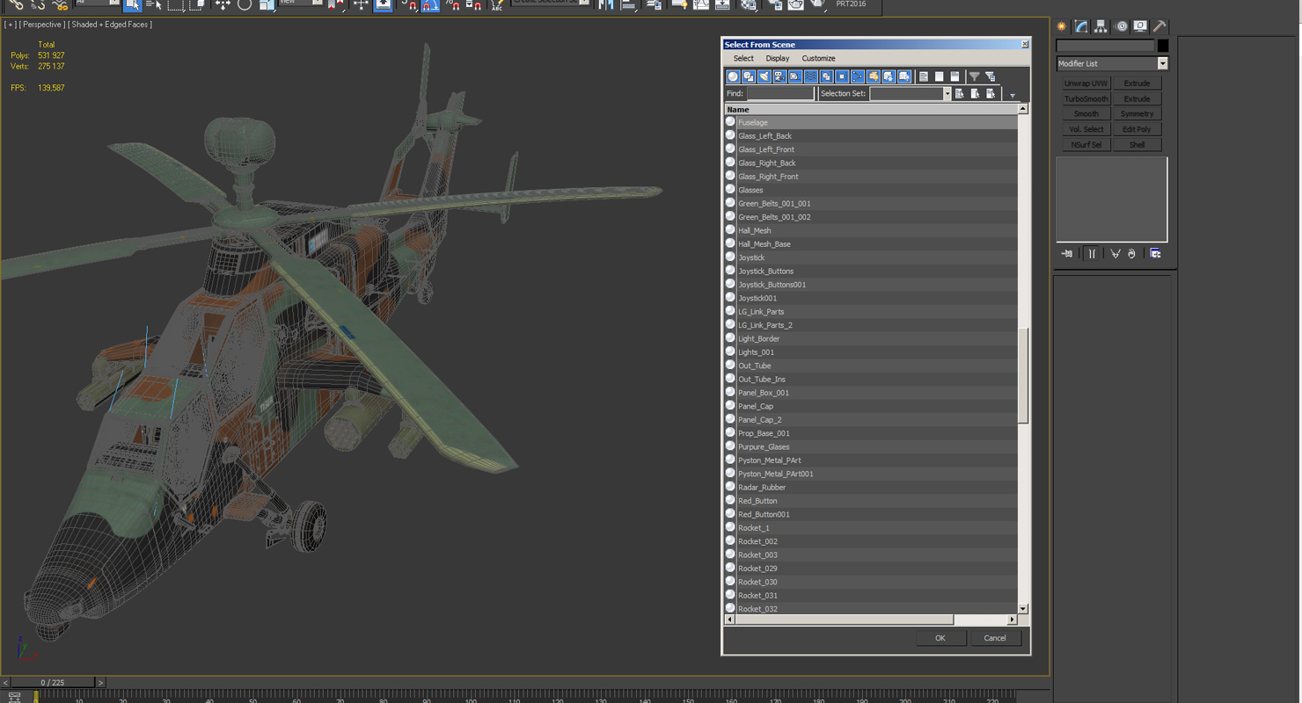Click list scroll-up arrow in dialog

point(1022,109)
